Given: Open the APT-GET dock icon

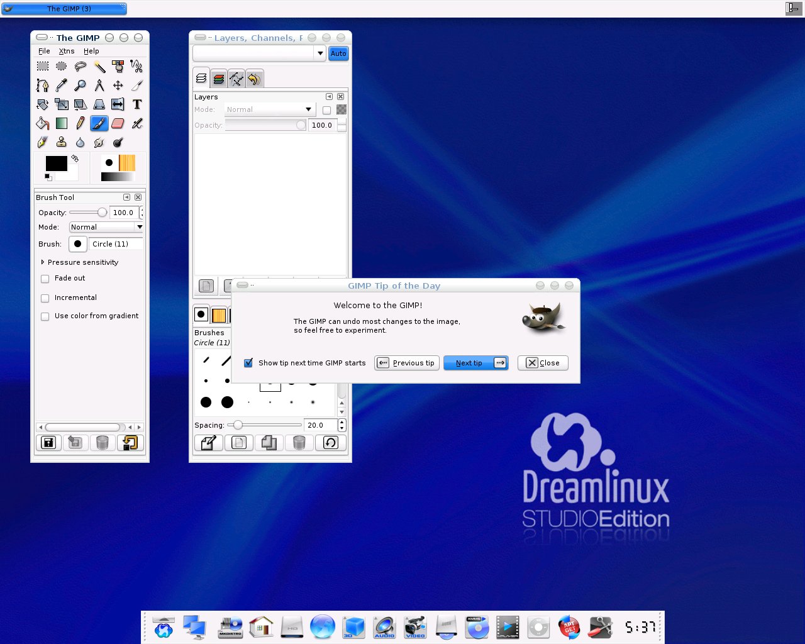Looking at the screenshot, I should click(569, 627).
